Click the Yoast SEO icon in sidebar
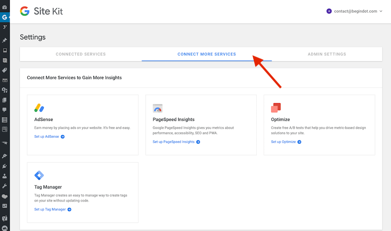Screen dimensions: 391x231 [x=4, y=218]
